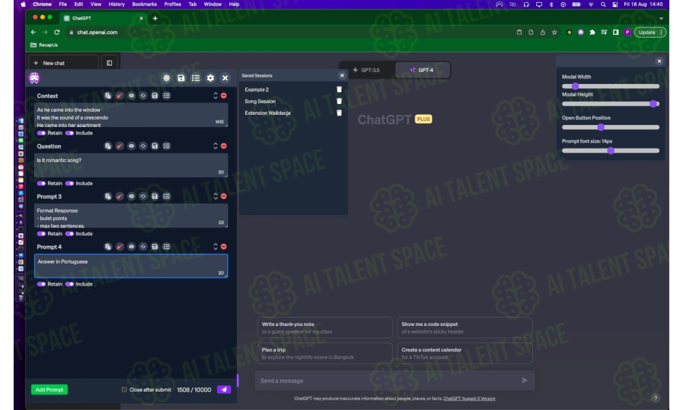Screen dimensions: 683x410
Task: Enable the Close after submit checkbox
Action: (124, 389)
